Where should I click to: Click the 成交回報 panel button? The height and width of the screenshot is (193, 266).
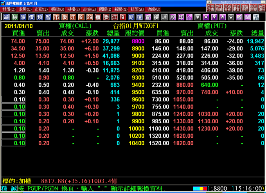pyautogui.click(x=253, y=8)
